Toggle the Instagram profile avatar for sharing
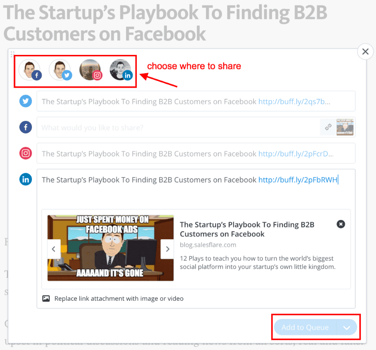This screenshot has width=376, height=350. [x=91, y=70]
